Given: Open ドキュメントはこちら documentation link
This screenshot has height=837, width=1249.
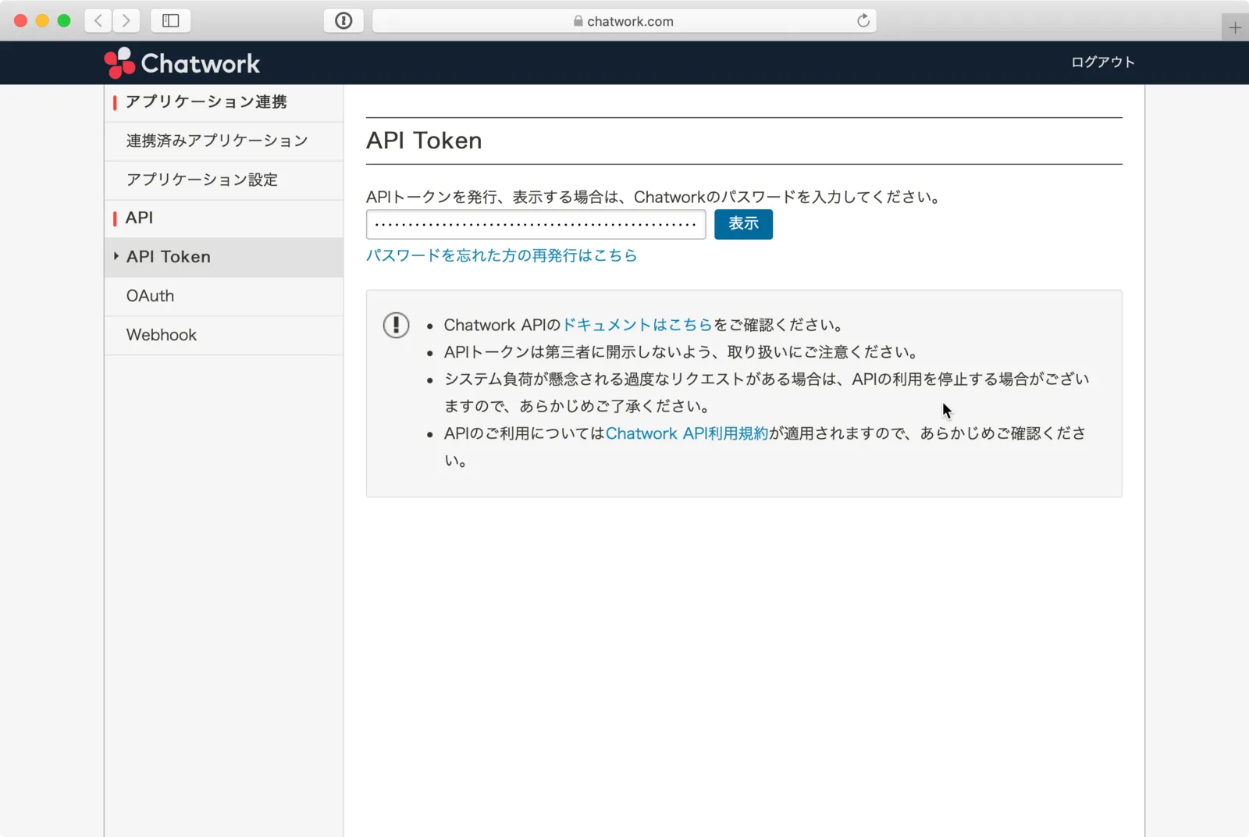Looking at the screenshot, I should pos(637,325).
